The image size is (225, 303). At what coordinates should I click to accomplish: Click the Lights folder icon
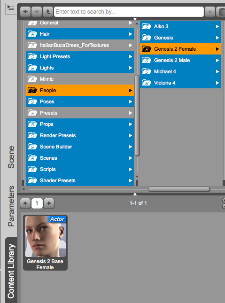tap(32, 68)
